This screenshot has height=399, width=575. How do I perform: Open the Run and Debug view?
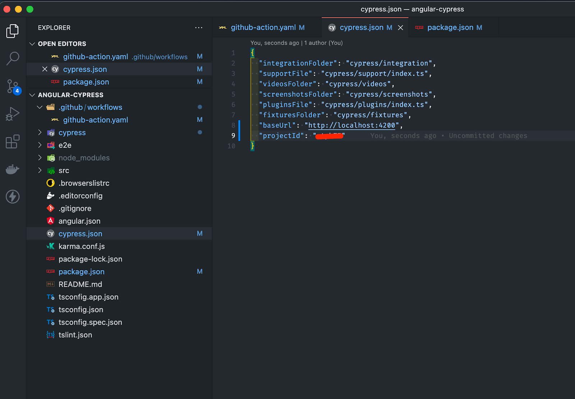(x=13, y=114)
